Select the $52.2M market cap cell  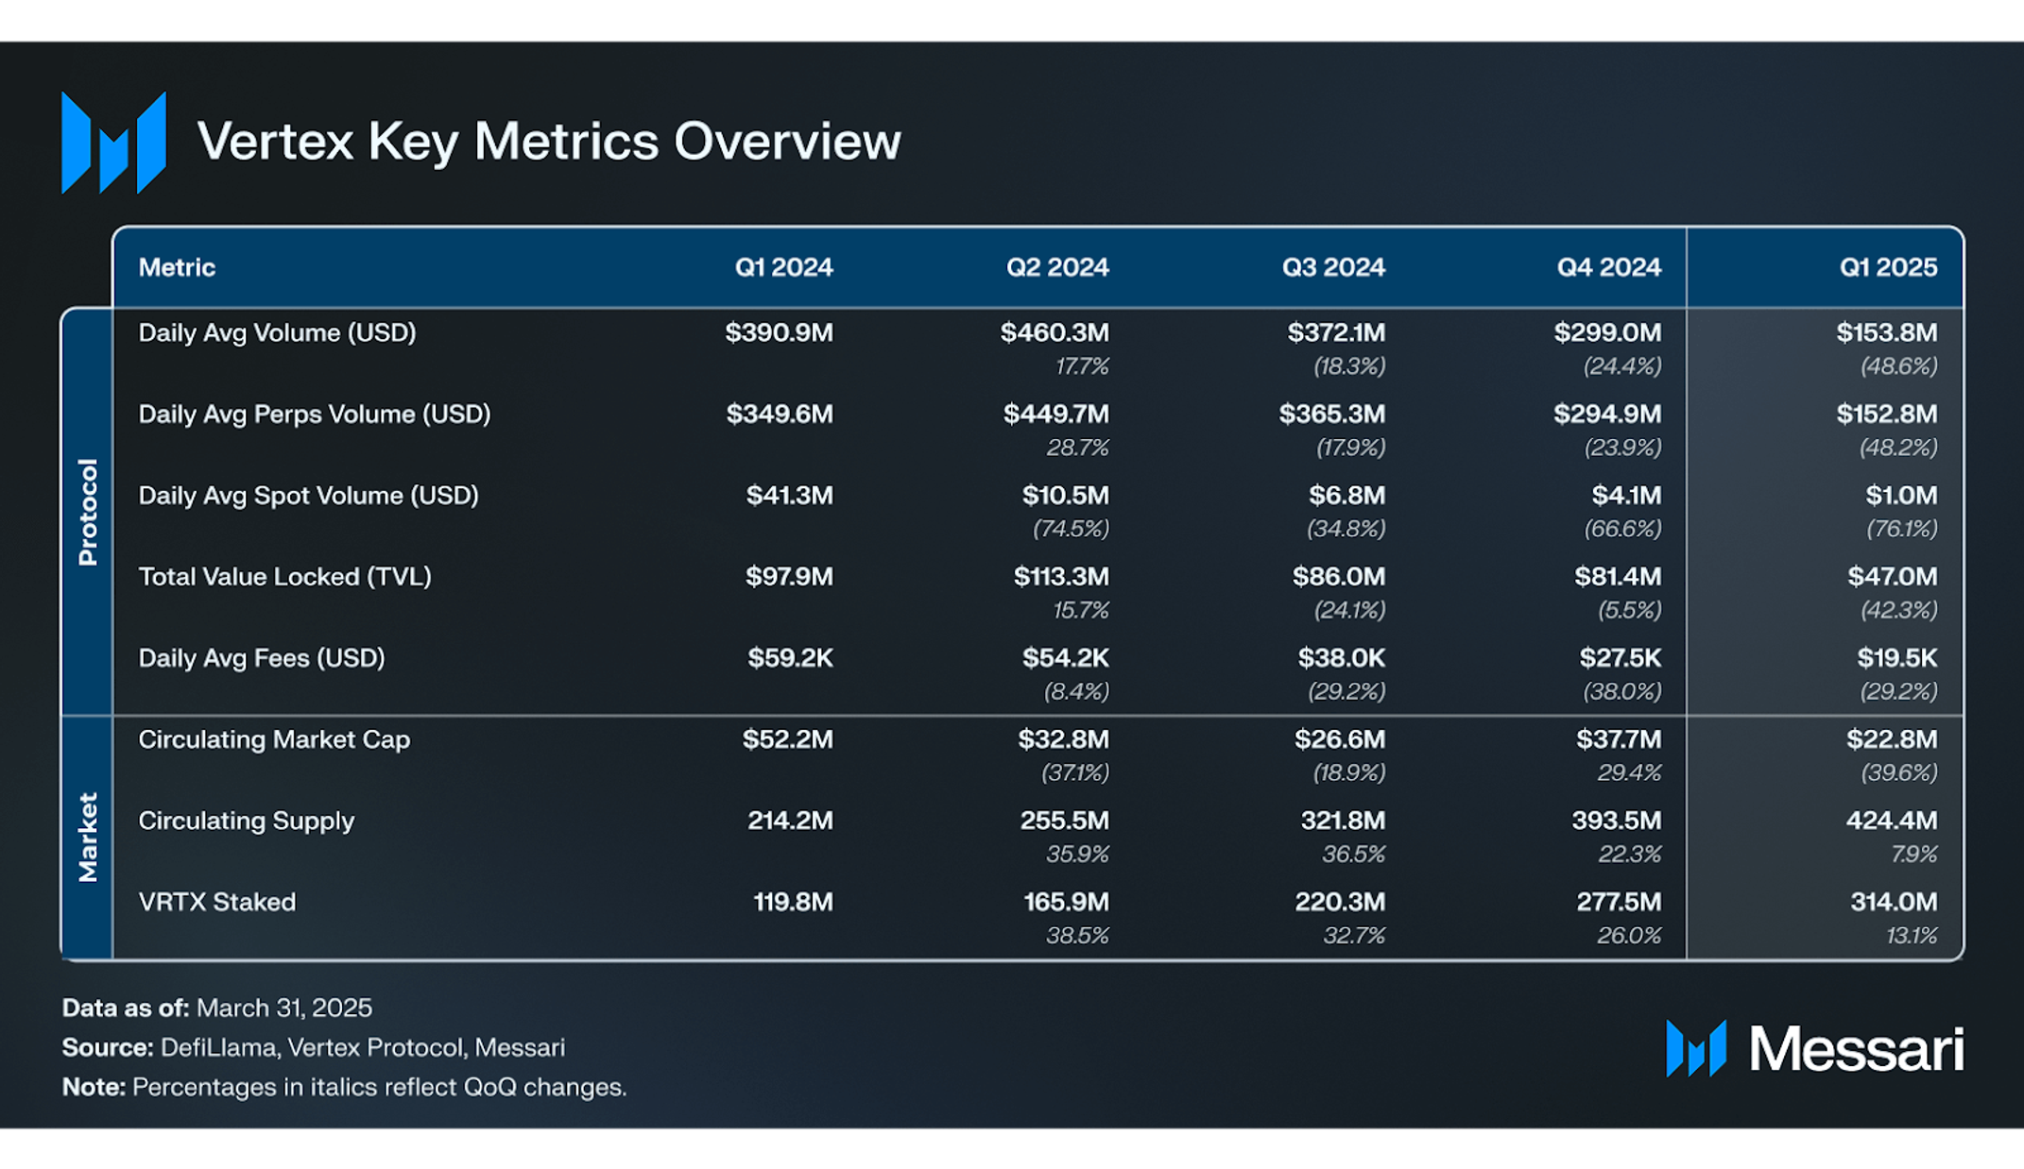pyautogui.click(x=787, y=738)
